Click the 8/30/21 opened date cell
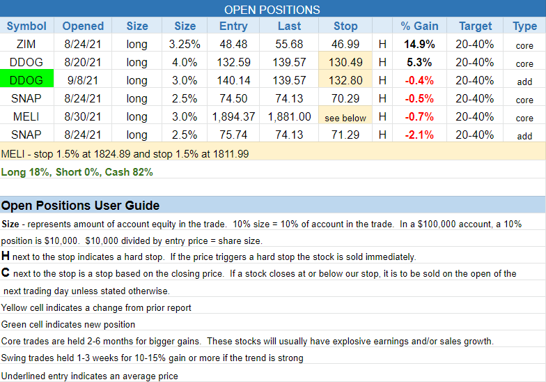The image size is (546, 382). tap(83, 116)
